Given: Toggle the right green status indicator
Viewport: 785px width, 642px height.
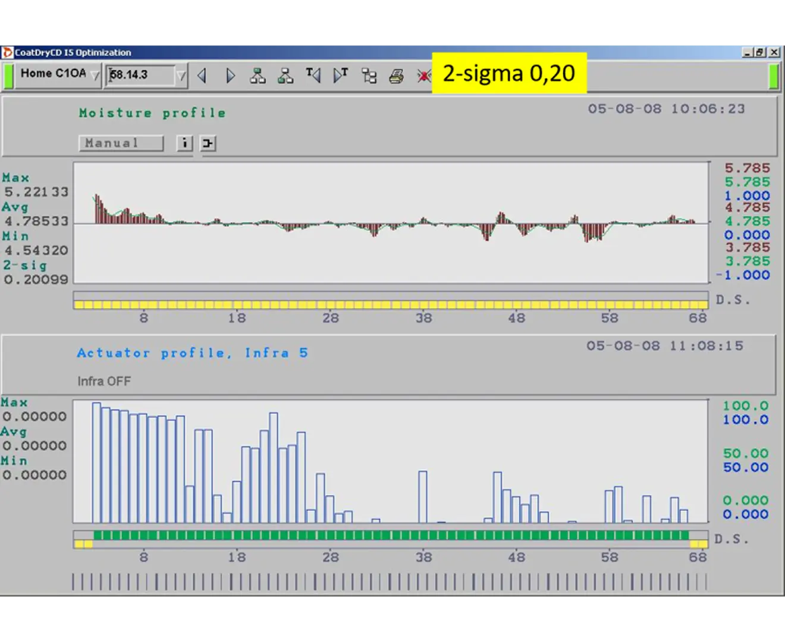Looking at the screenshot, I should (x=774, y=76).
